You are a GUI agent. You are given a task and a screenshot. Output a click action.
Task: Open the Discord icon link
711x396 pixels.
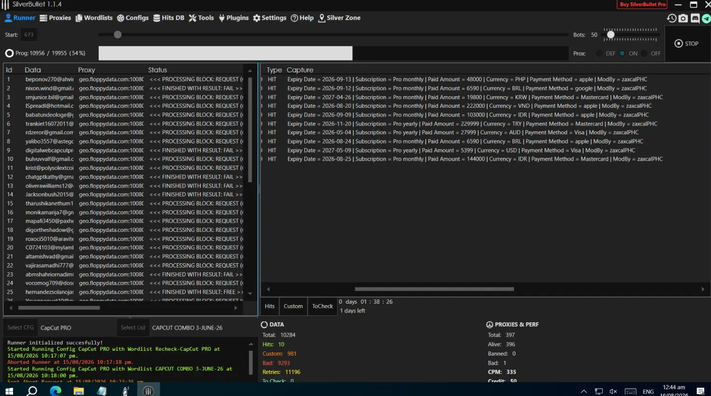click(695, 18)
